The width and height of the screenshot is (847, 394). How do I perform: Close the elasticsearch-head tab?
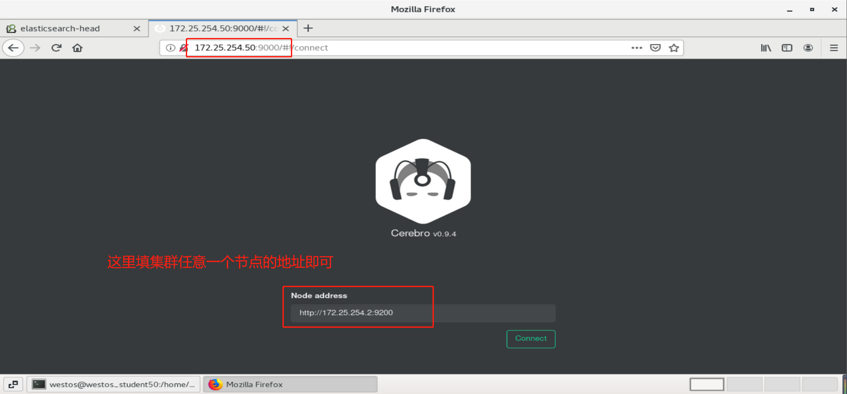pos(137,29)
